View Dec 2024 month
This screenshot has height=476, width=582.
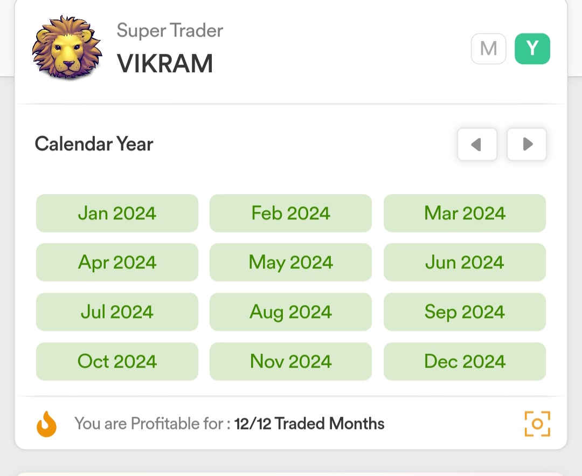[465, 361]
